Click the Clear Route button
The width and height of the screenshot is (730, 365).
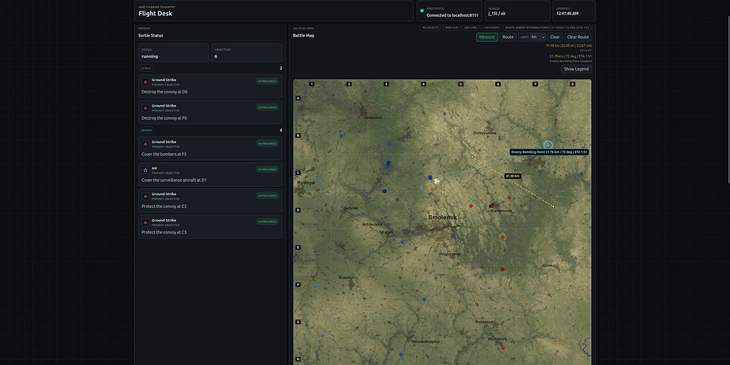click(x=577, y=36)
